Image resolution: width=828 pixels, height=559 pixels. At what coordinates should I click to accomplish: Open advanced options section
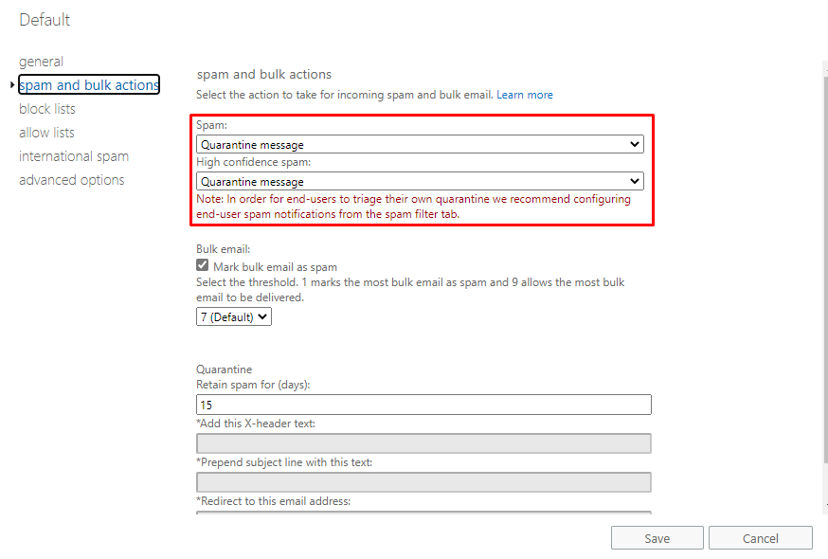[x=72, y=180]
